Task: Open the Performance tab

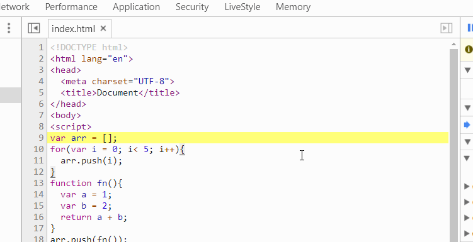Action: tap(71, 7)
